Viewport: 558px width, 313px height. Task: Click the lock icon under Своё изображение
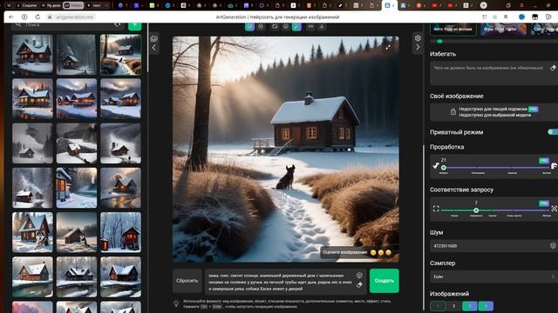[x=453, y=112]
